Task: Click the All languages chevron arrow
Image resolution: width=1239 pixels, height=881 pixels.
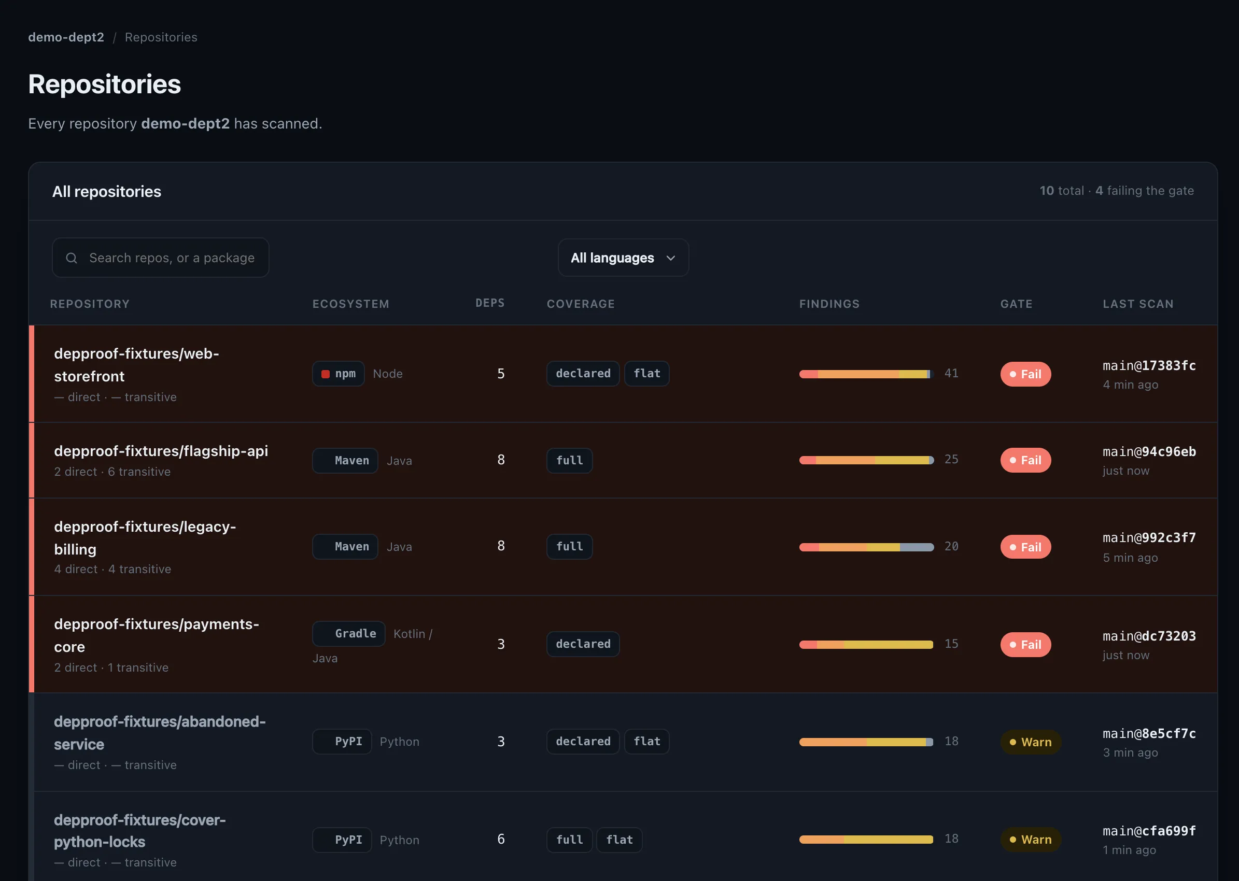Action: coord(671,258)
